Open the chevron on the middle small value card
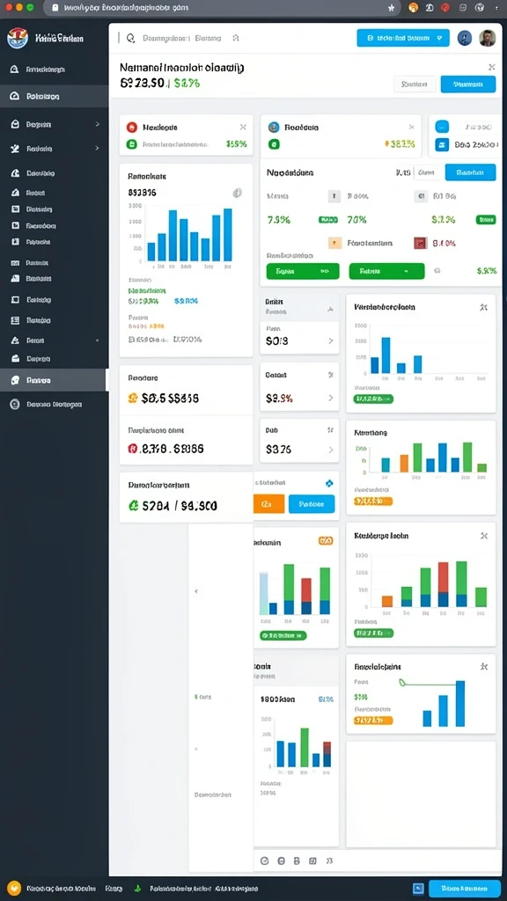 click(331, 398)
